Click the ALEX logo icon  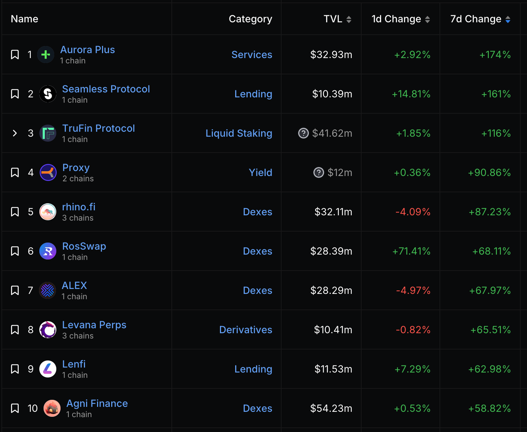47,290
